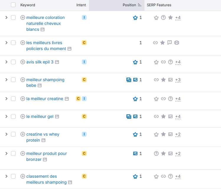
Task: Click the plus icon for 'creatine vs whey protein'
Action: pyautogui.click(x=23, y=134)
